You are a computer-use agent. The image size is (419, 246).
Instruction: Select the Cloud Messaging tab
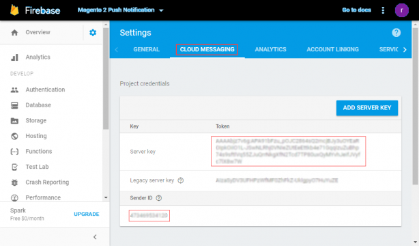(x=207, y=49)
